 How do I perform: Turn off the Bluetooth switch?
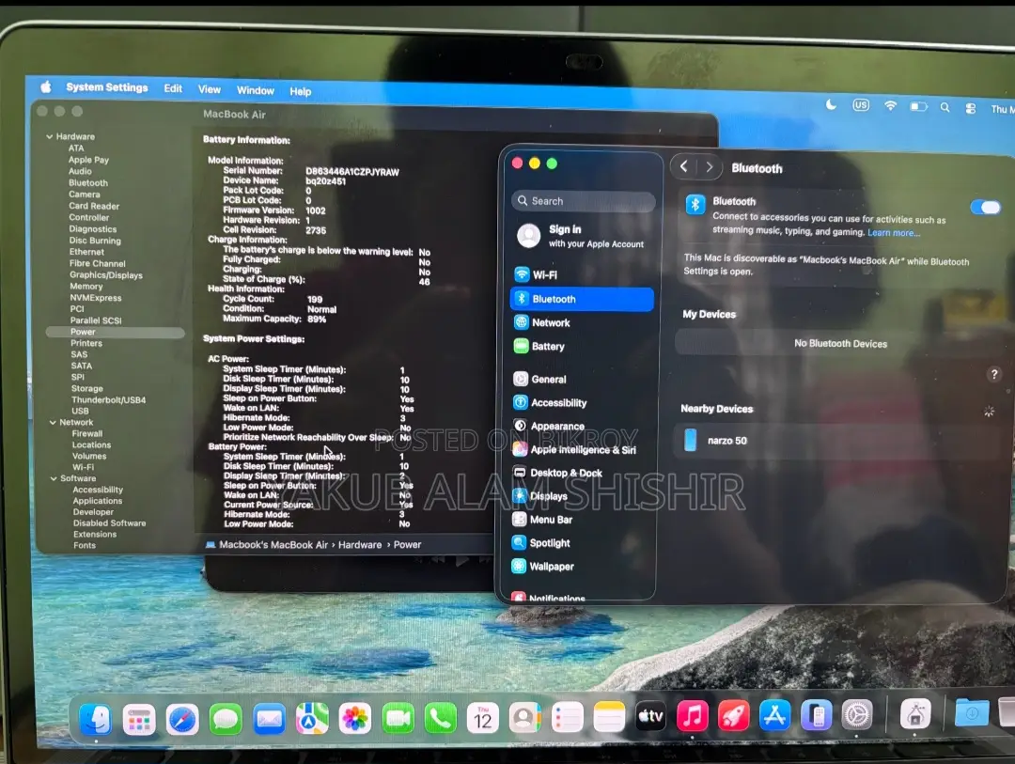986,207
